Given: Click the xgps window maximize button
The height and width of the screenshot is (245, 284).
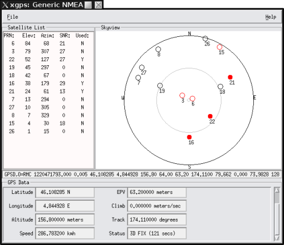Looking at the screenshot, I should tap(88, 5).
